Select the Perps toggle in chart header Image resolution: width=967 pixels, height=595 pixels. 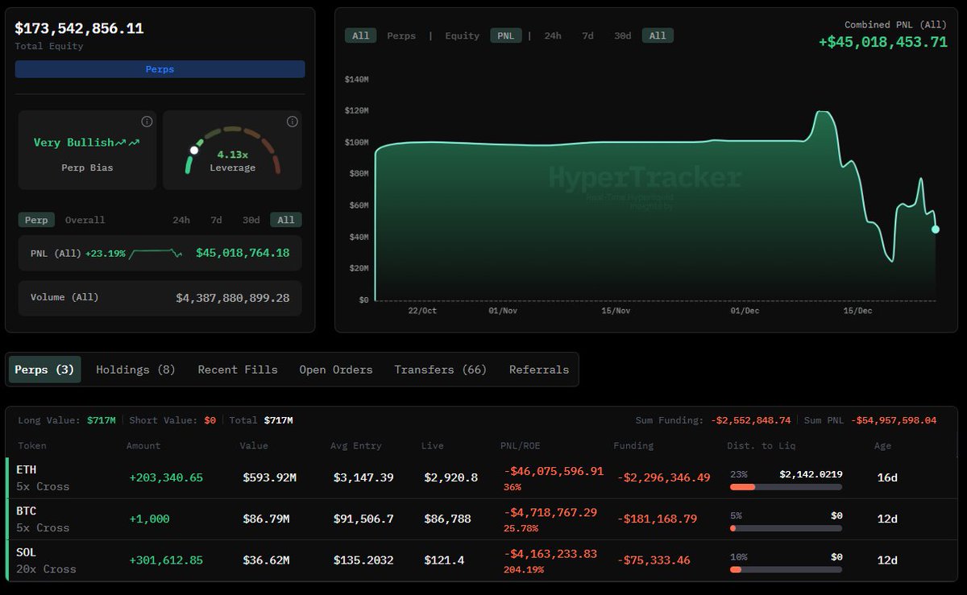click(400, 35)
